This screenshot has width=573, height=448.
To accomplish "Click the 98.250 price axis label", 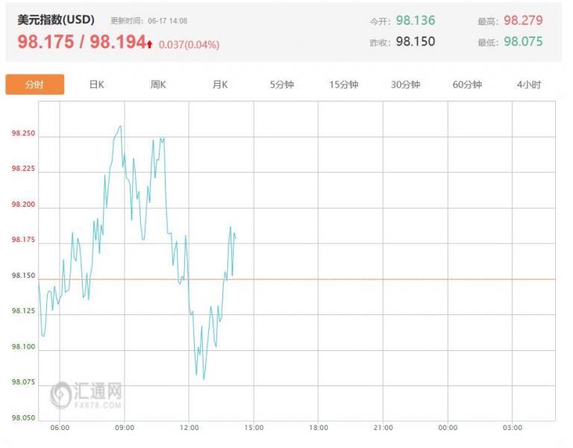I will pyautogui.click(x=23, y=133).
